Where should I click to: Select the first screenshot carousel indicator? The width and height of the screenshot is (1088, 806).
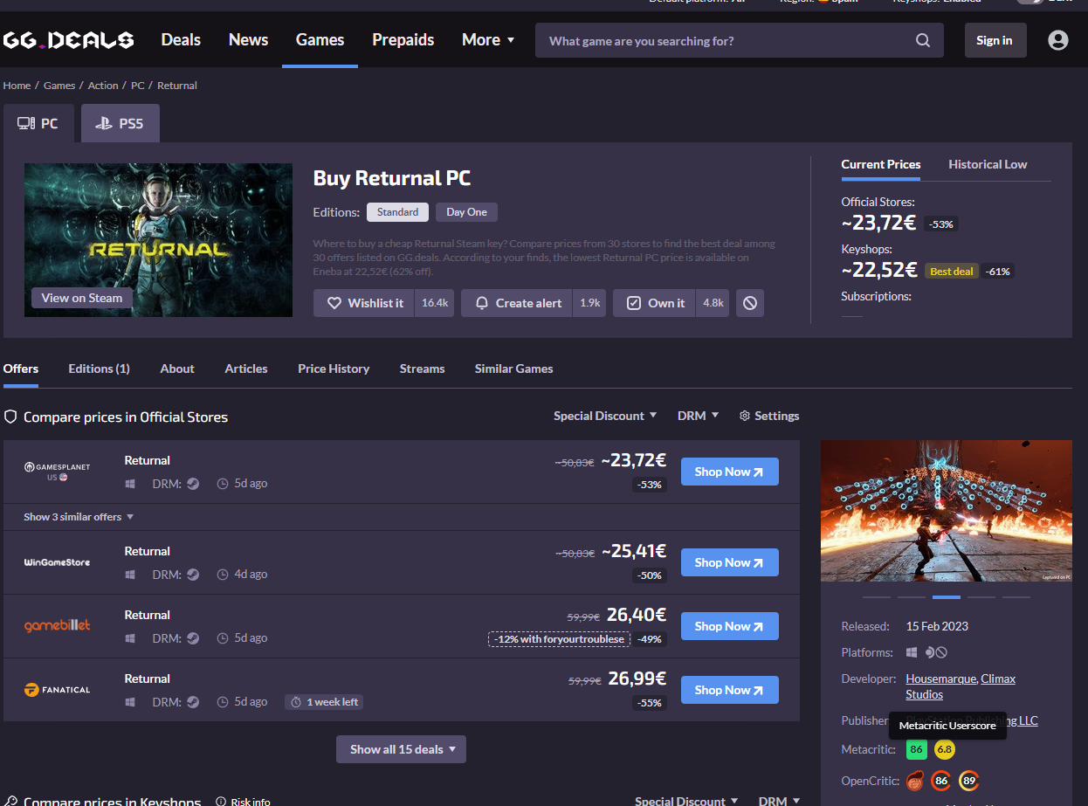coord(876,597)
